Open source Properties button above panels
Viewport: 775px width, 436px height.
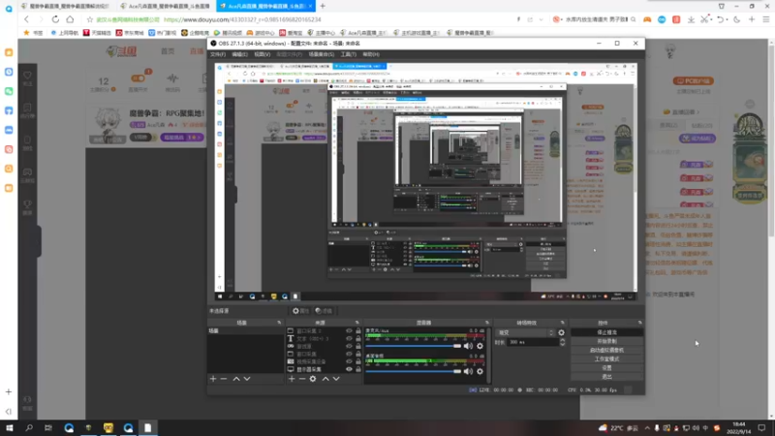(x=300, y=311)
